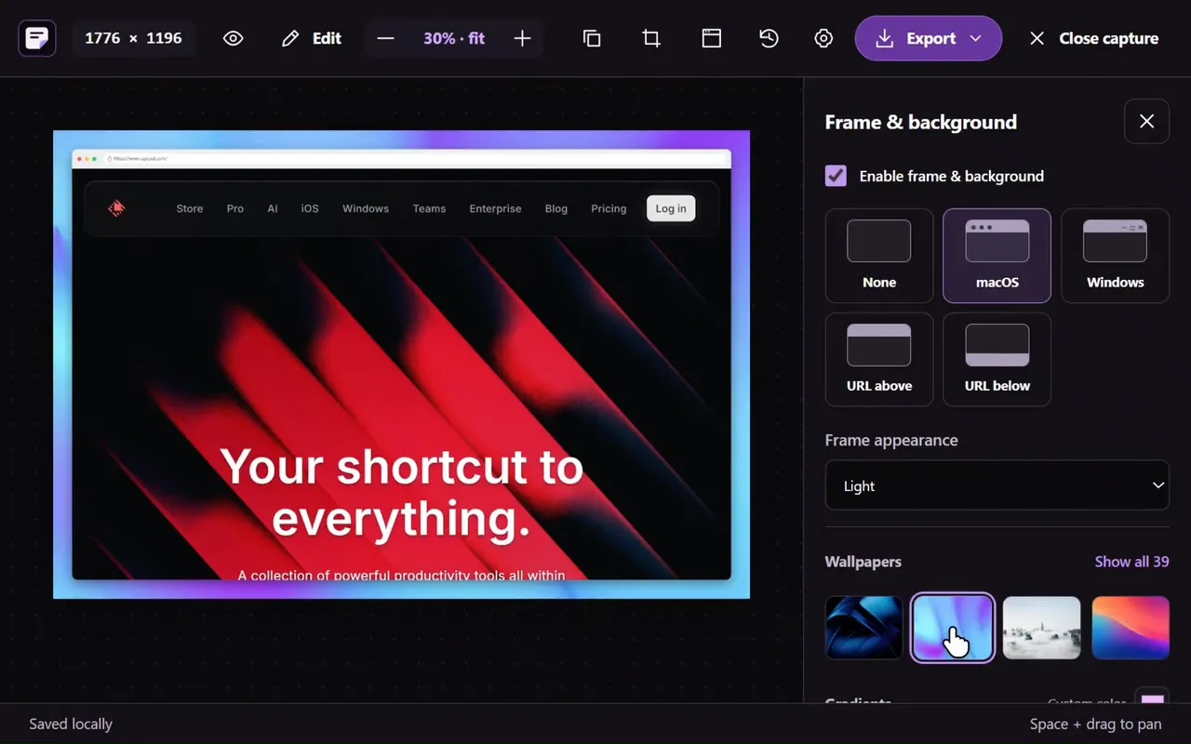Zoom out with the minus icon

[x=385, y=38]
